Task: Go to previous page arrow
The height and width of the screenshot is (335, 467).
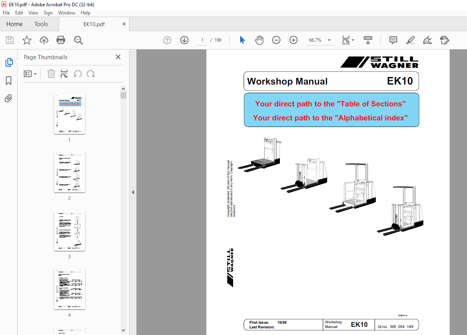Action: [x=167, y=40]
